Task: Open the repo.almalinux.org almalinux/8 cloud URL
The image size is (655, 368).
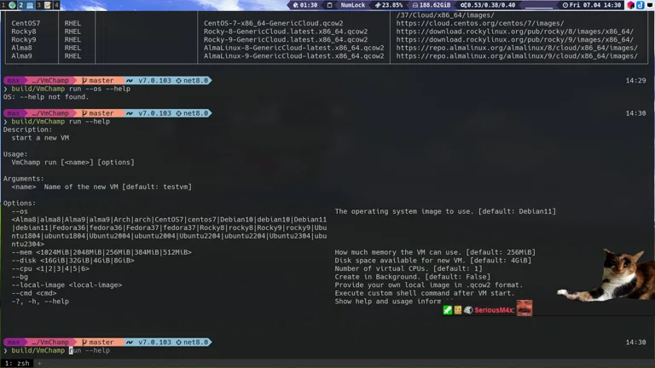Action: pos(517,48)
